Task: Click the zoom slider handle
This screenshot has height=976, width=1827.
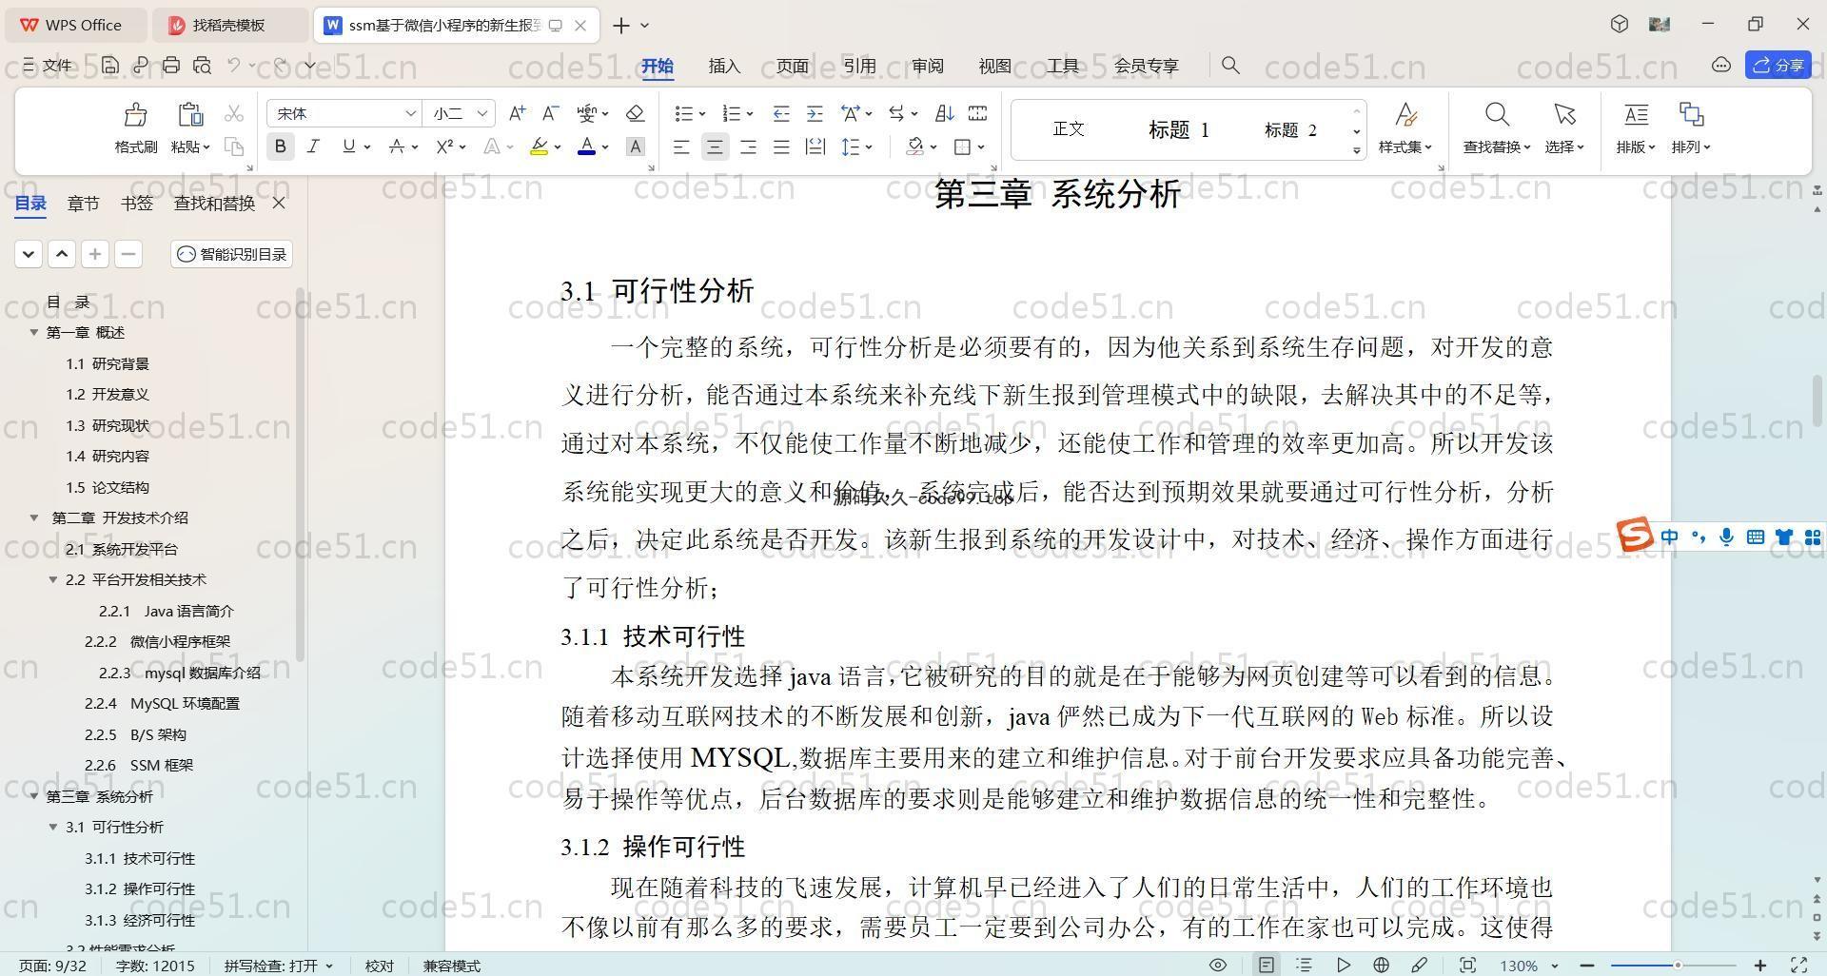Action: click(x=1677, y=965)
